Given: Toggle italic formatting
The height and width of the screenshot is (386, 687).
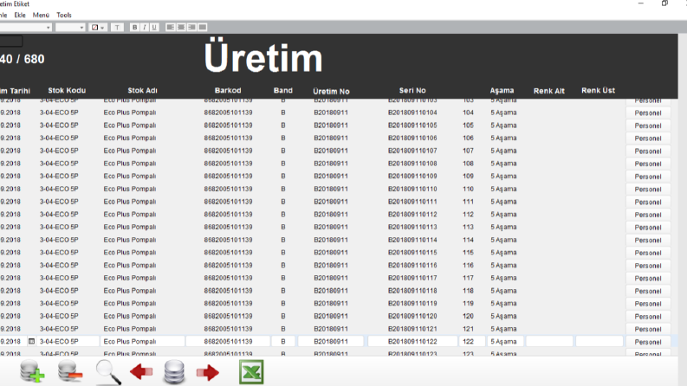Looking at the screenshot, I should 144,27.
